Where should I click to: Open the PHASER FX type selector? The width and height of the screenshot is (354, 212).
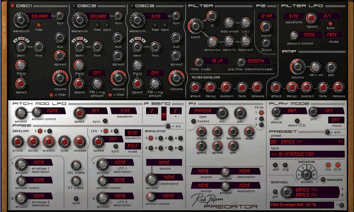coord(203,110)
